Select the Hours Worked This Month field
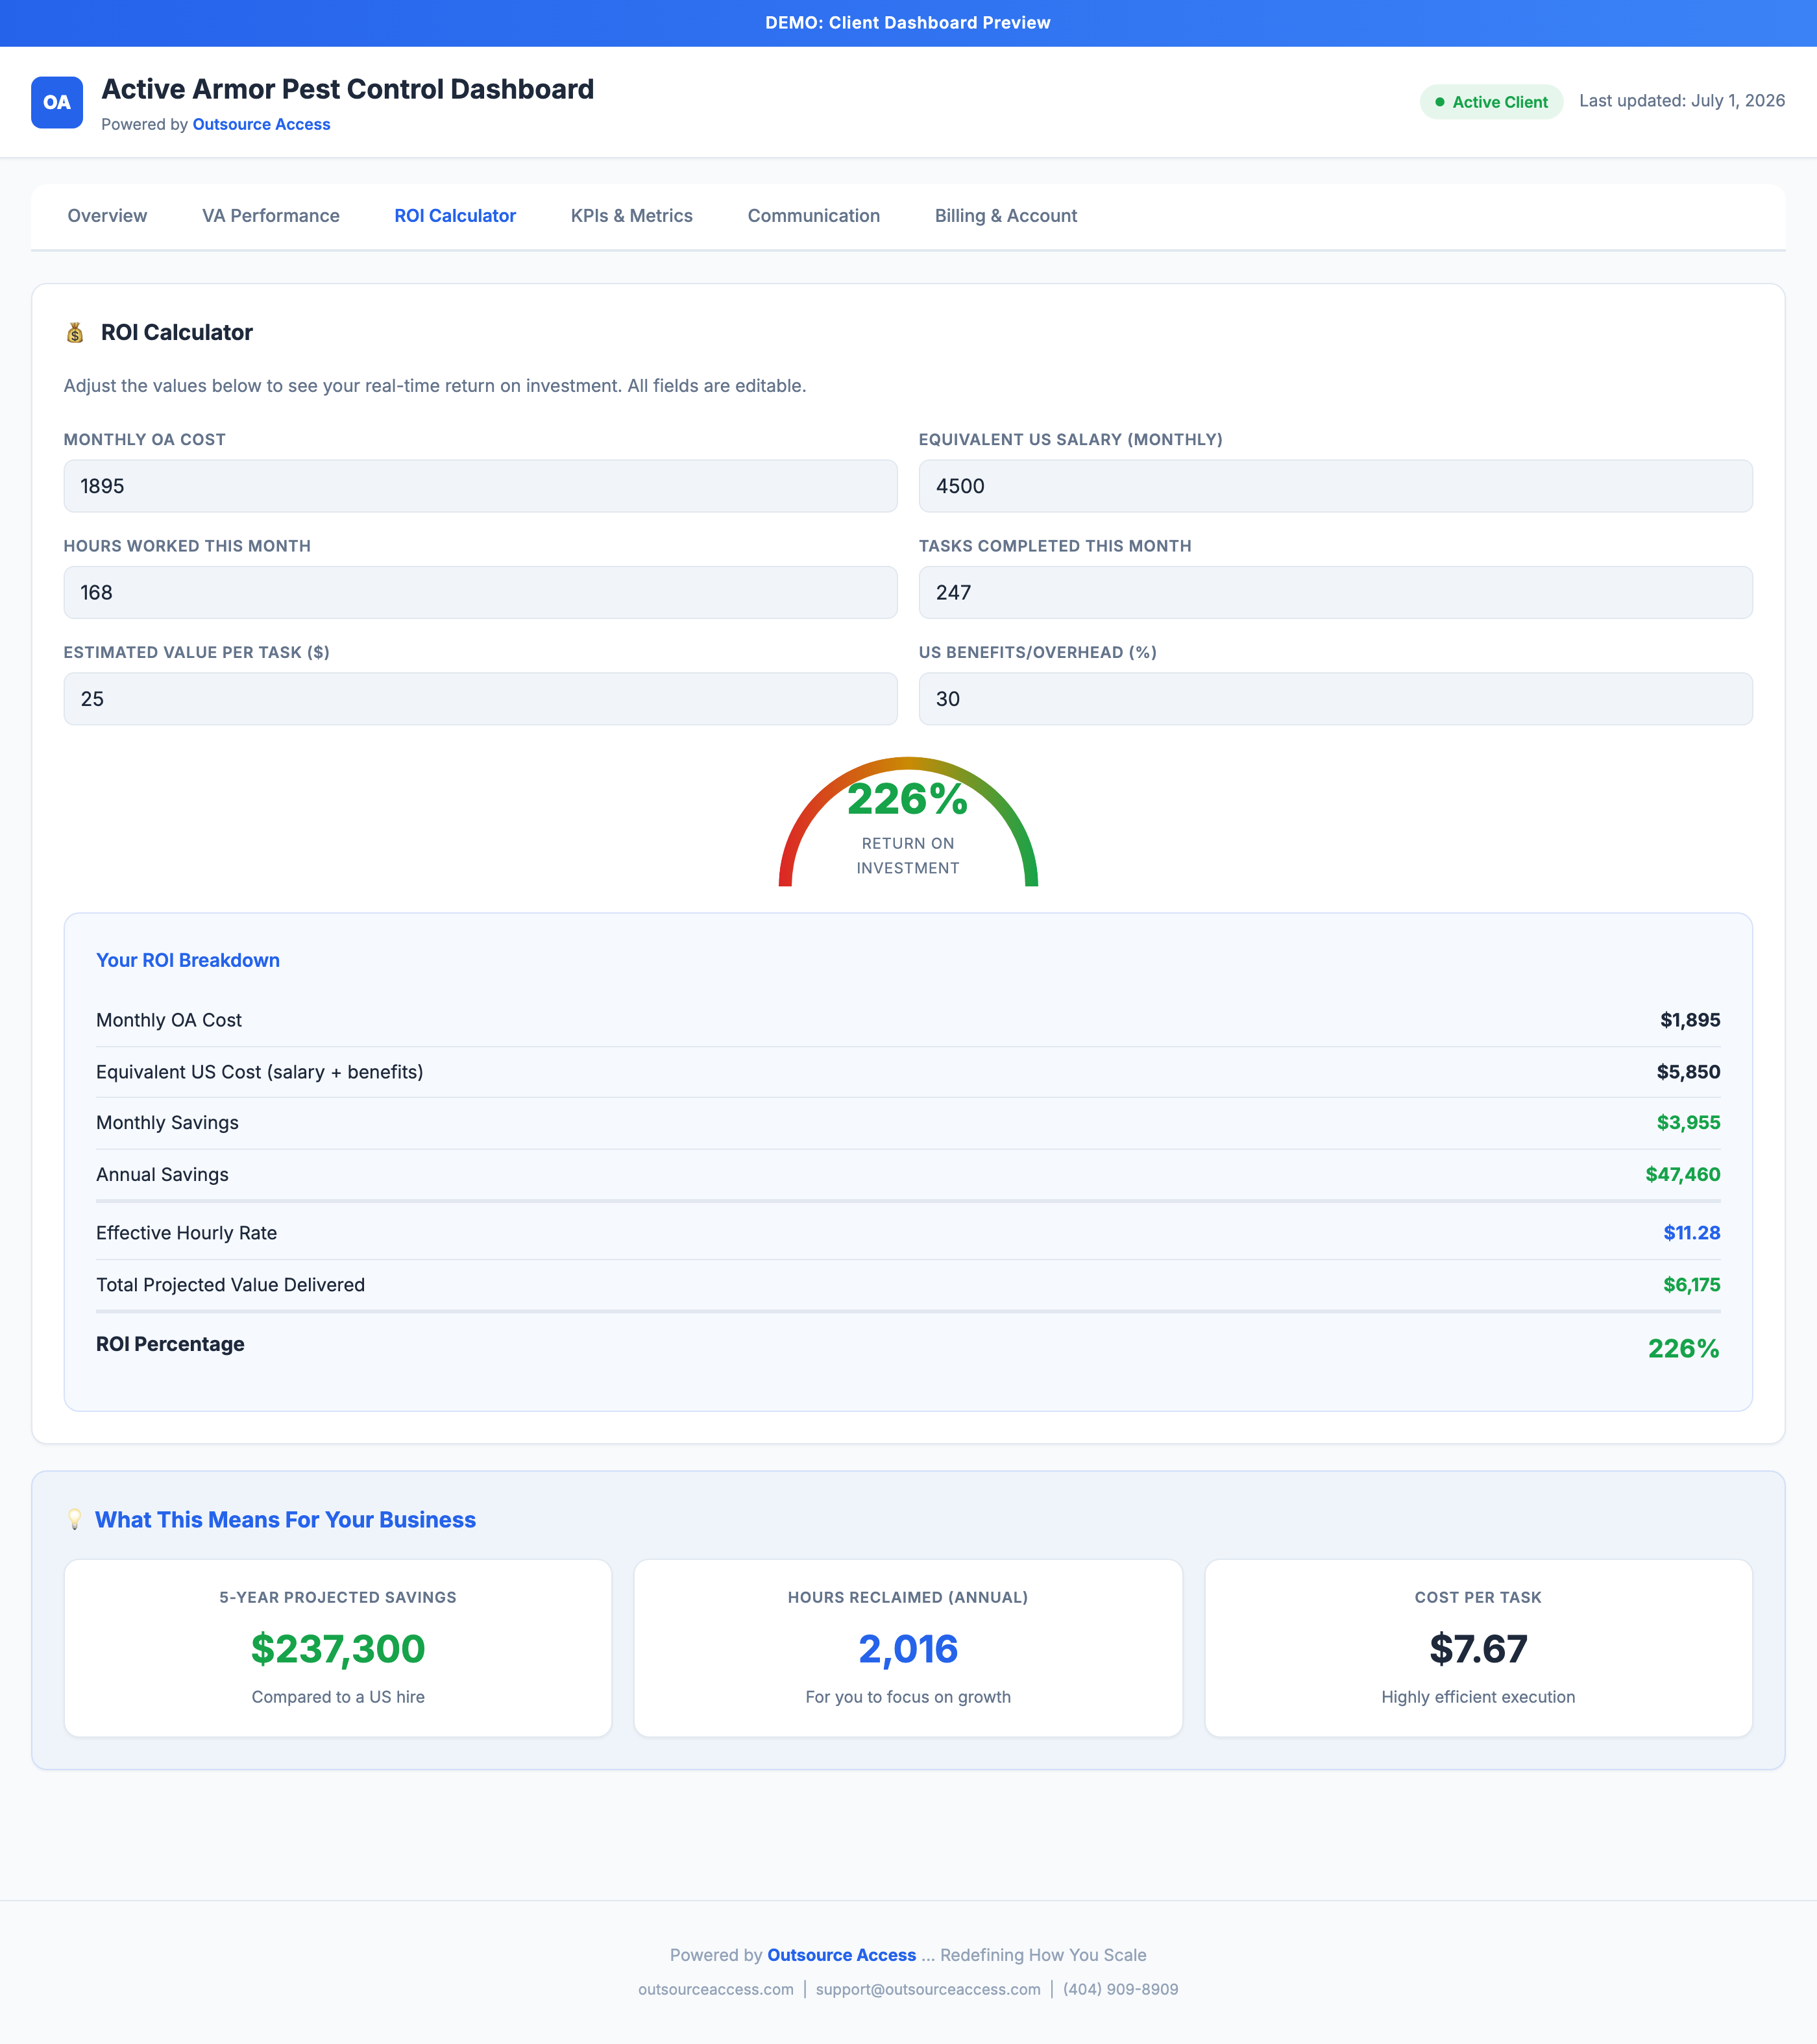The image size is (1817, 2044). (481, 592)
